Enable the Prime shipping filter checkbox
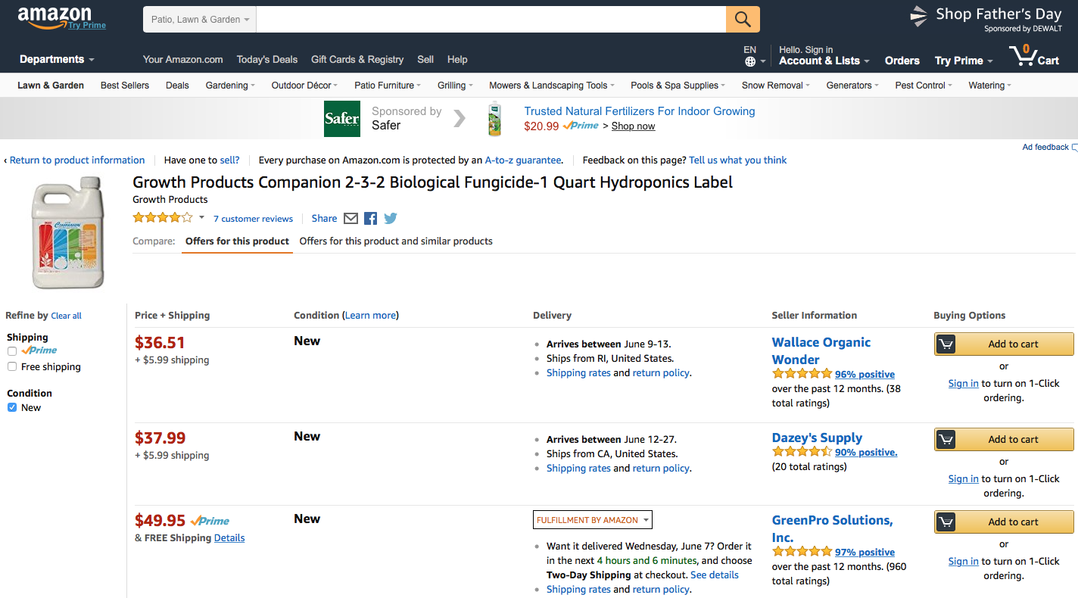1078x598 pixels. tap(12, 351)
